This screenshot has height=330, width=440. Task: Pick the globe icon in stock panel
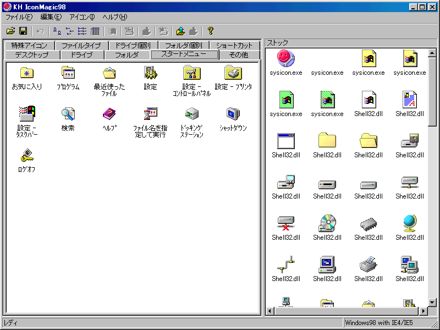[x=409, y=223]
